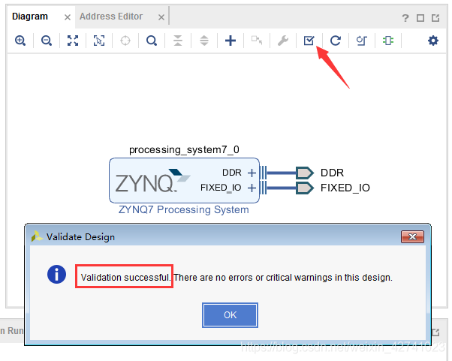Viewport: 452px width, 361px height.
Task: Expand the FIXED_IO interface on ZYNQ block
Action: click(x=252, y=188)
